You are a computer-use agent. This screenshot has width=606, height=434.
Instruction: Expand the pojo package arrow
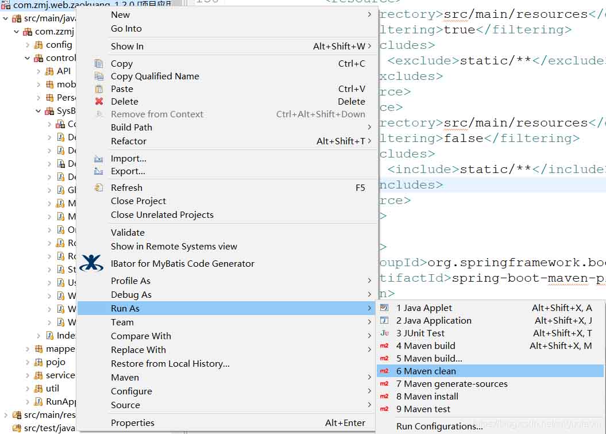point(28,362)
